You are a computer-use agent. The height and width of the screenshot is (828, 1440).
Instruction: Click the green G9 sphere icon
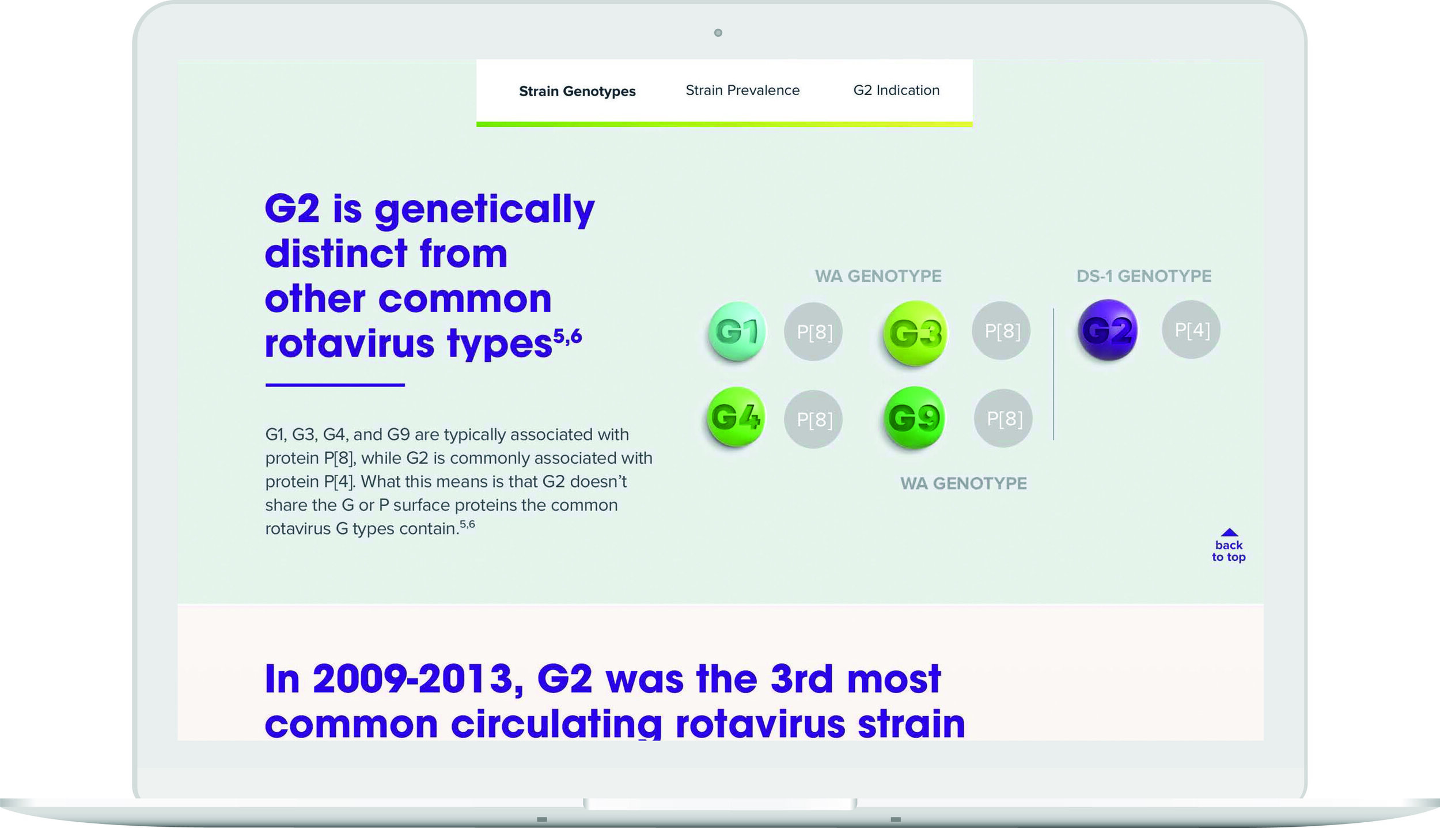click(x=914, y=418)
